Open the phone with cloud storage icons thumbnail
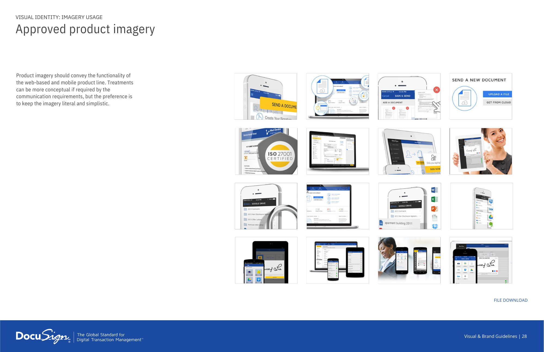 pos(482,206)
